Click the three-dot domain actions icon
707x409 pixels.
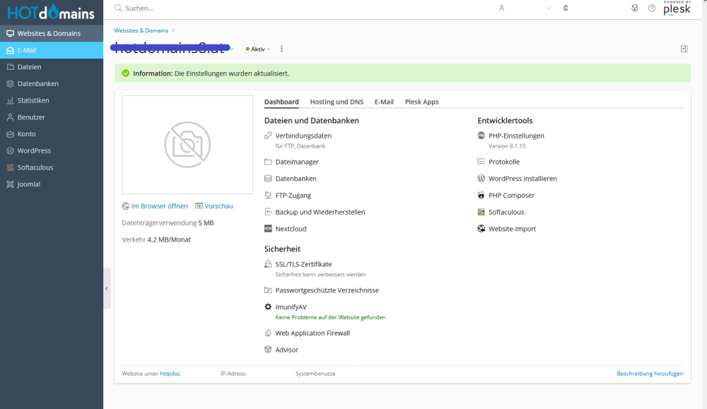tap(281, 49)
